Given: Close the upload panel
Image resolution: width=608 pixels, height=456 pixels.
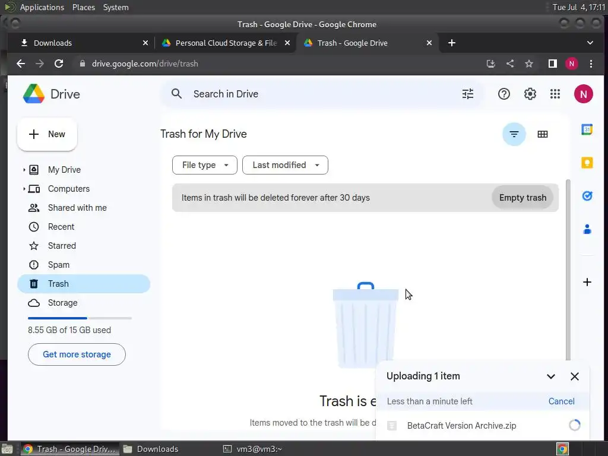Looking at the screenshot, I should coord(575,376).
